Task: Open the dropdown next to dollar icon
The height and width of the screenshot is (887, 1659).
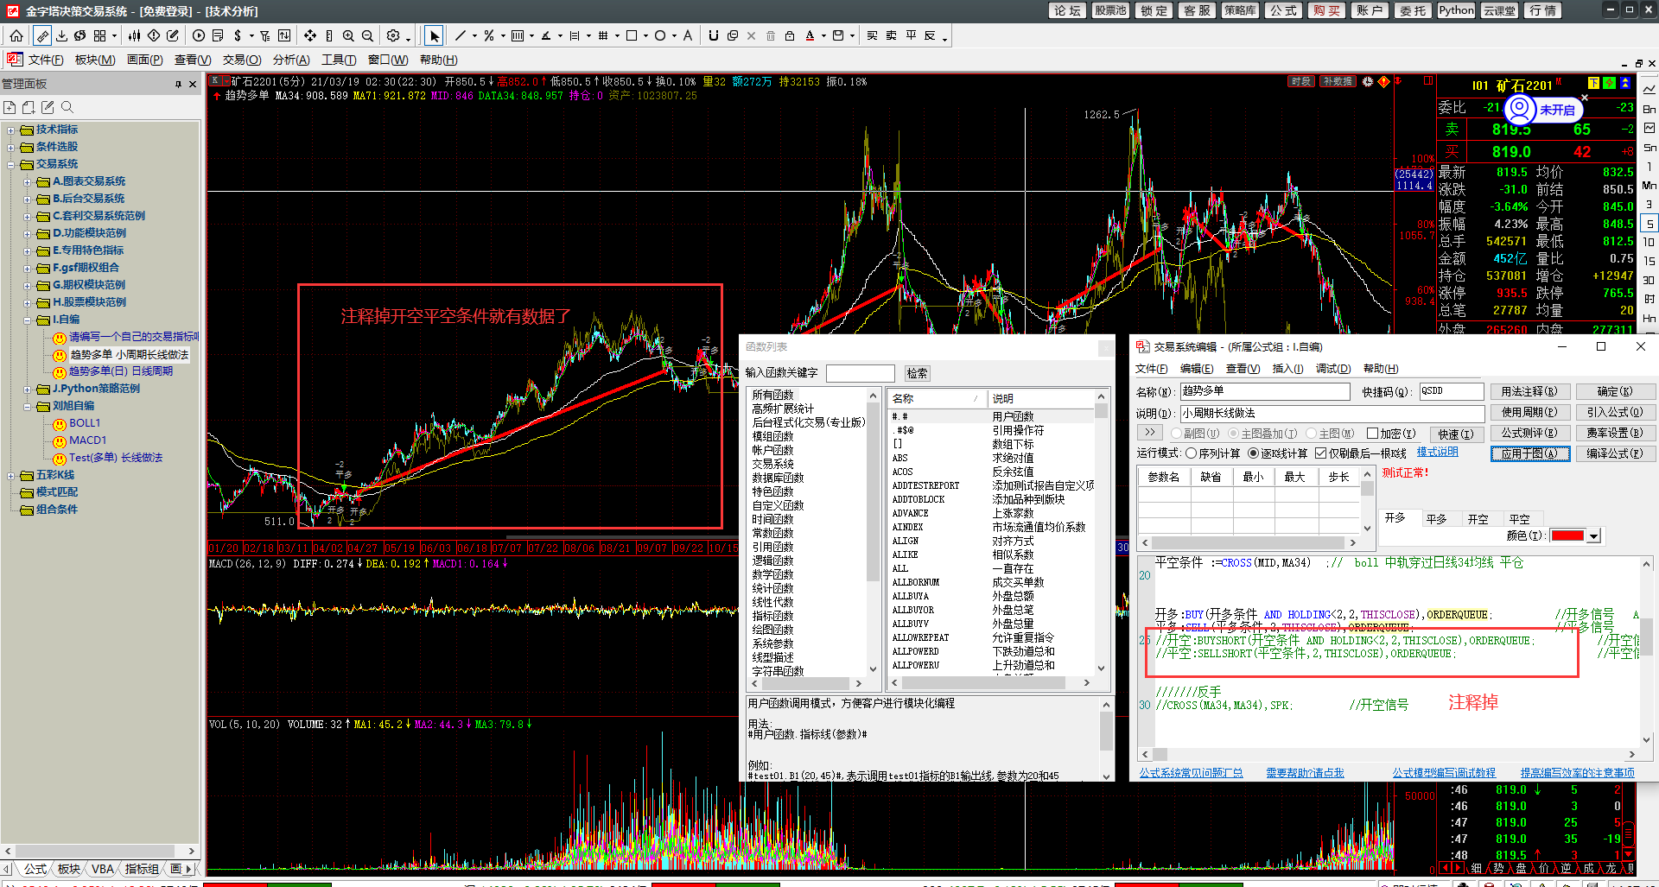Action: (x=251, y=36)
